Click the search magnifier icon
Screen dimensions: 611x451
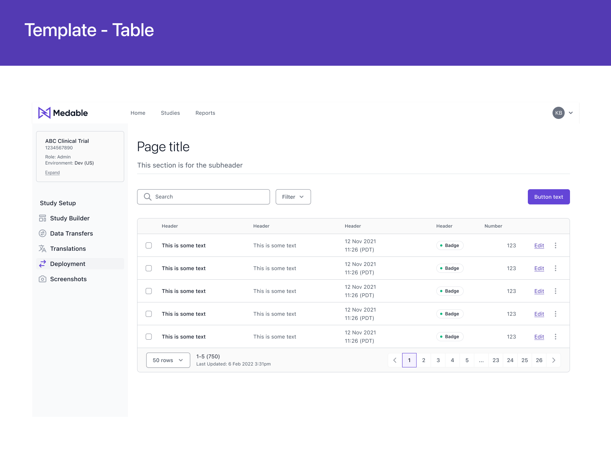click(x=147, y=196)
